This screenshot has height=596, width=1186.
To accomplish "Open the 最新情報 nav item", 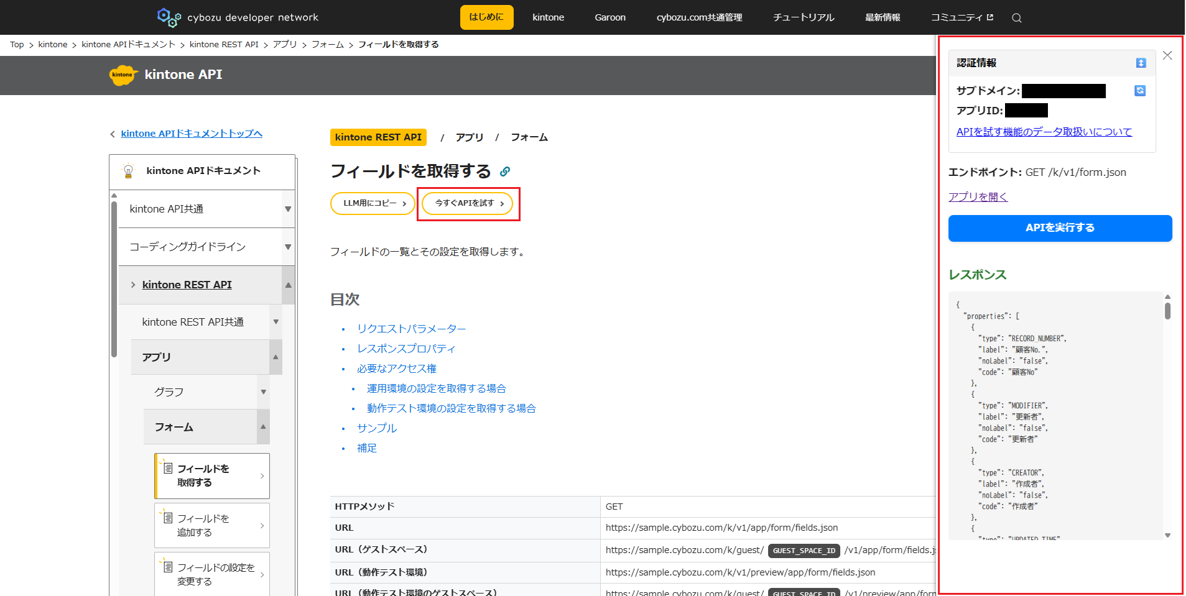I will pyautogui.click(x=883, y=17).
